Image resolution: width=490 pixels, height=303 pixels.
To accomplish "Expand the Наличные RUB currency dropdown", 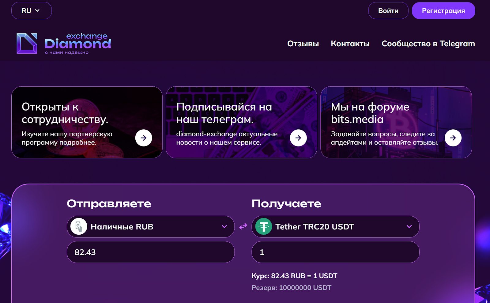I will [x=151, y=227].
